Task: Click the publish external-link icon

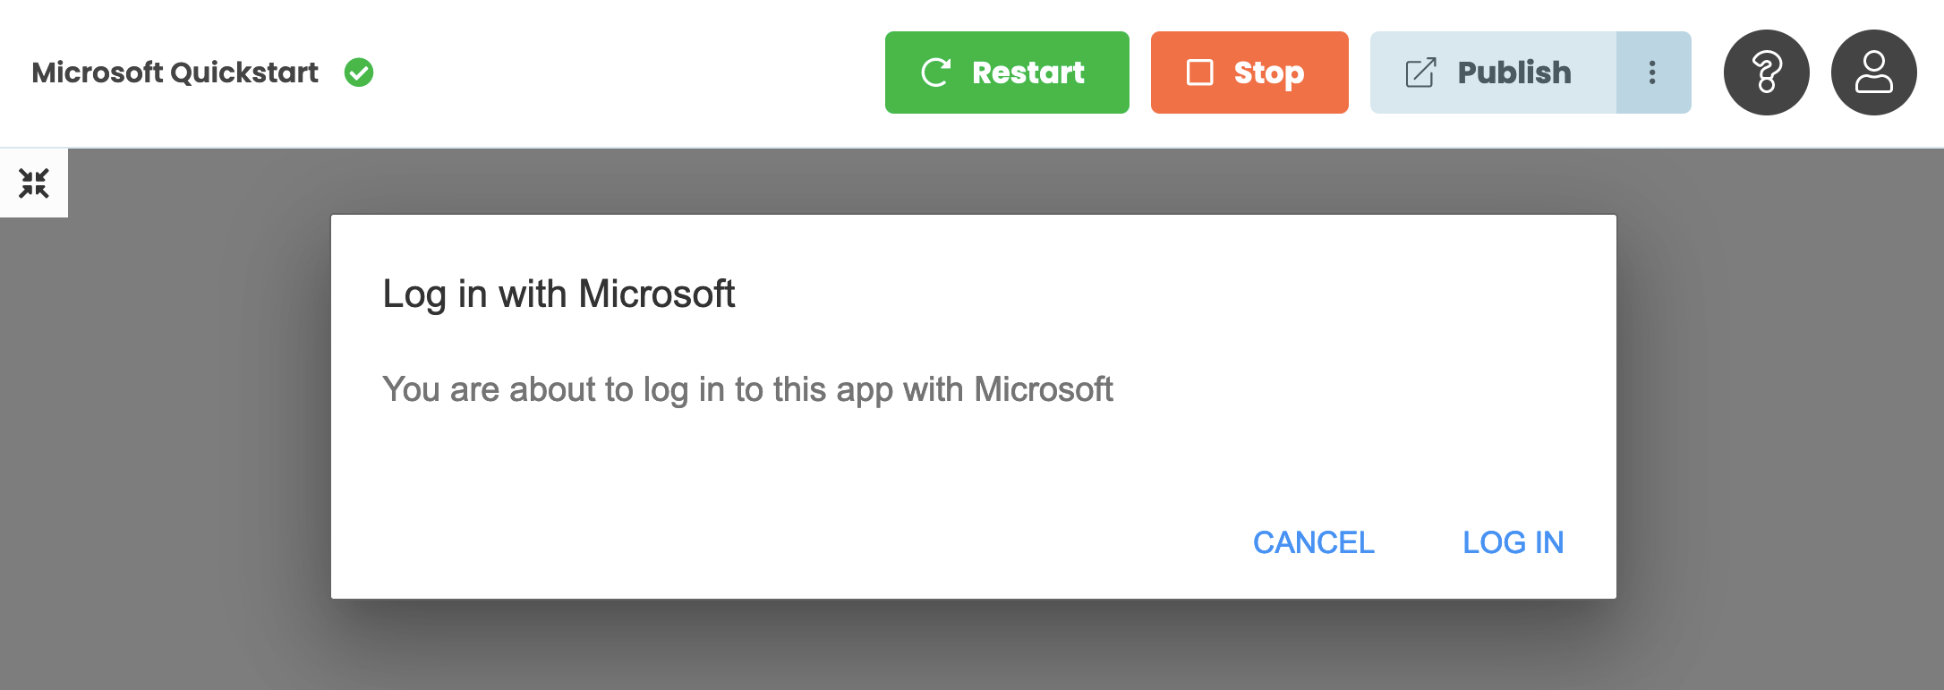Action: coord(1420,71)
